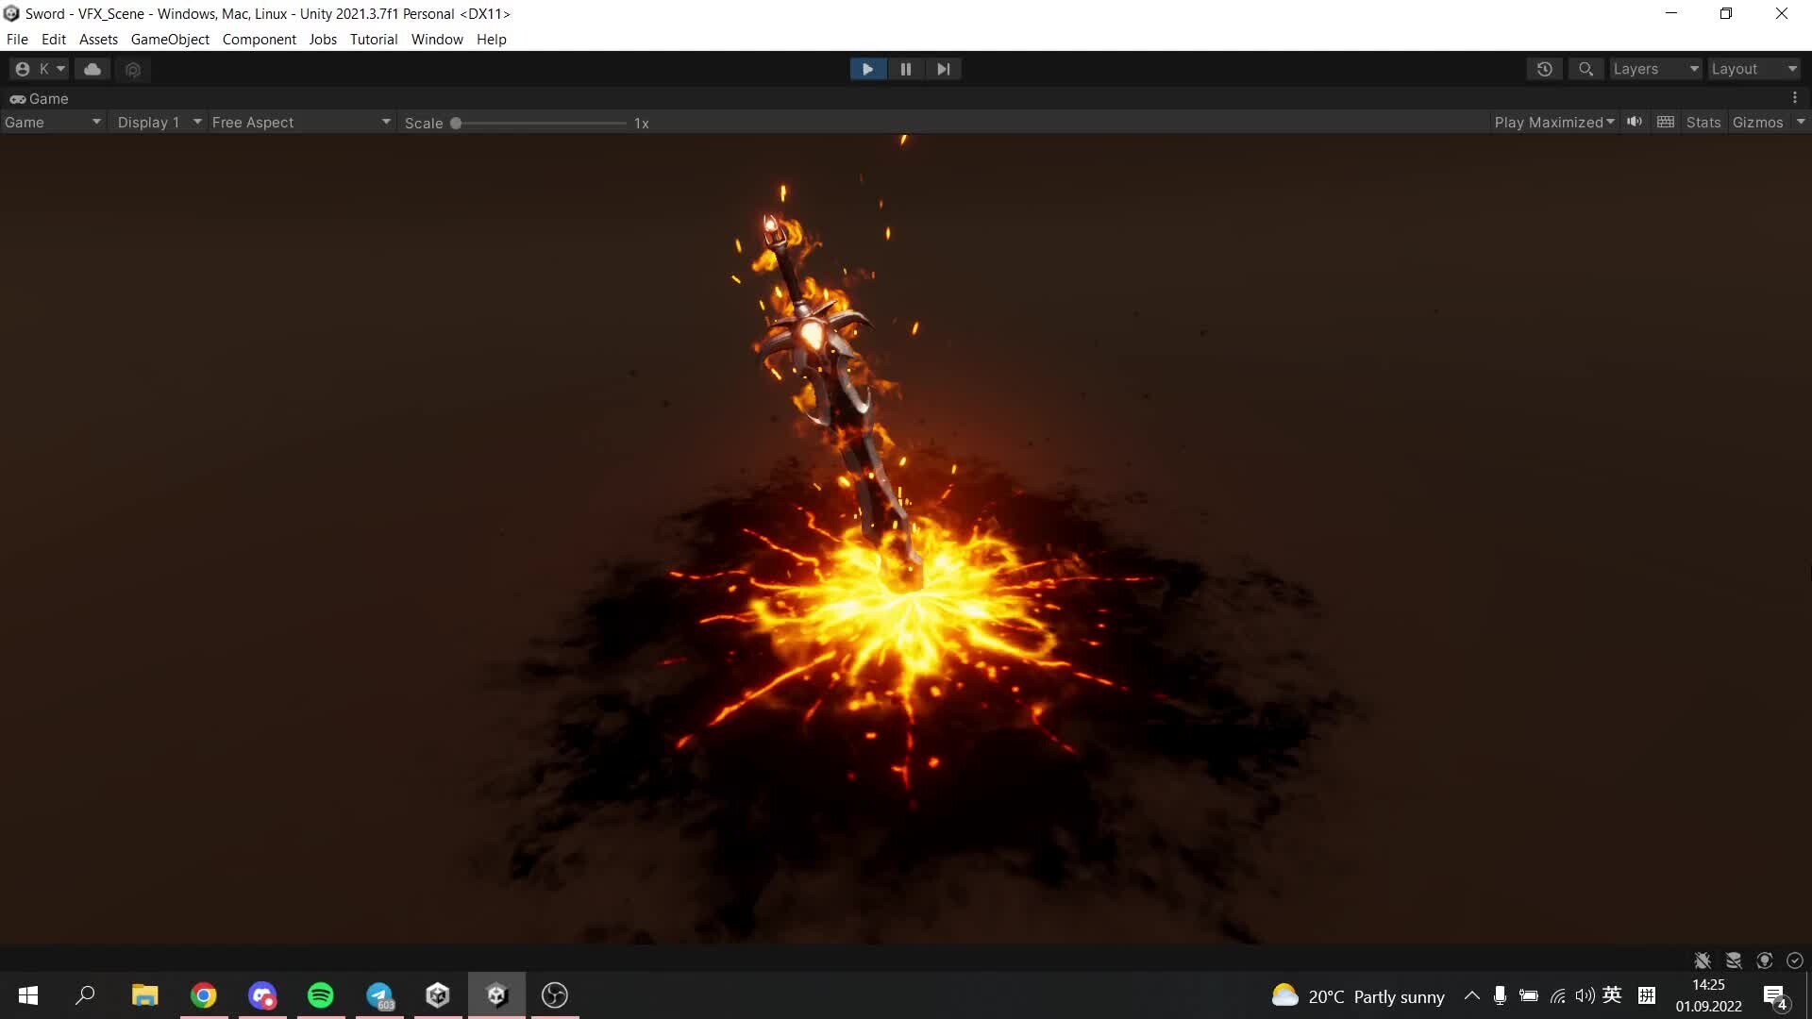Image resolution: width=1812 pixels, height=1019 pixels.
Task: Click the Unity Play button
Action: (x=867, y=69)
